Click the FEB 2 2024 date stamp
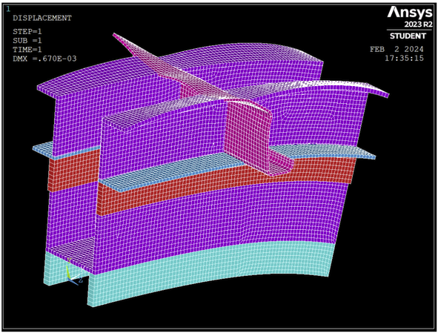Viewport: 438px width, 333px height. [396, 49]
